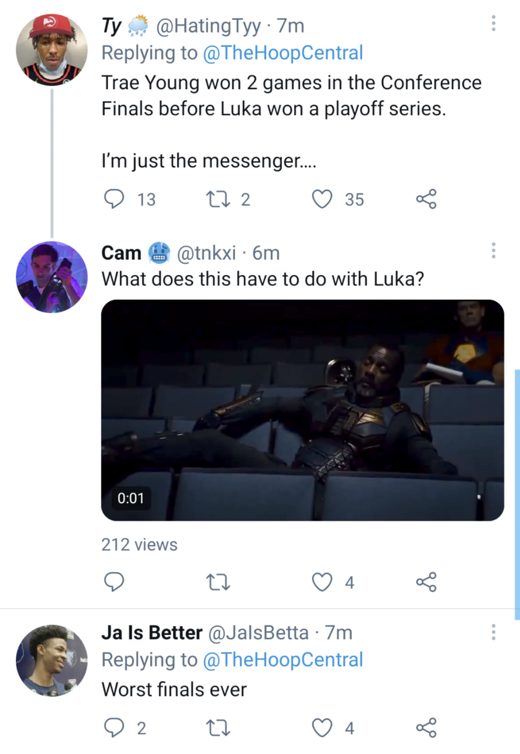Image resolution: width=520 pixels, height=754 pixels.
Task: Reply to Ty's Trae Young tweet
Action: click(114, 199)
